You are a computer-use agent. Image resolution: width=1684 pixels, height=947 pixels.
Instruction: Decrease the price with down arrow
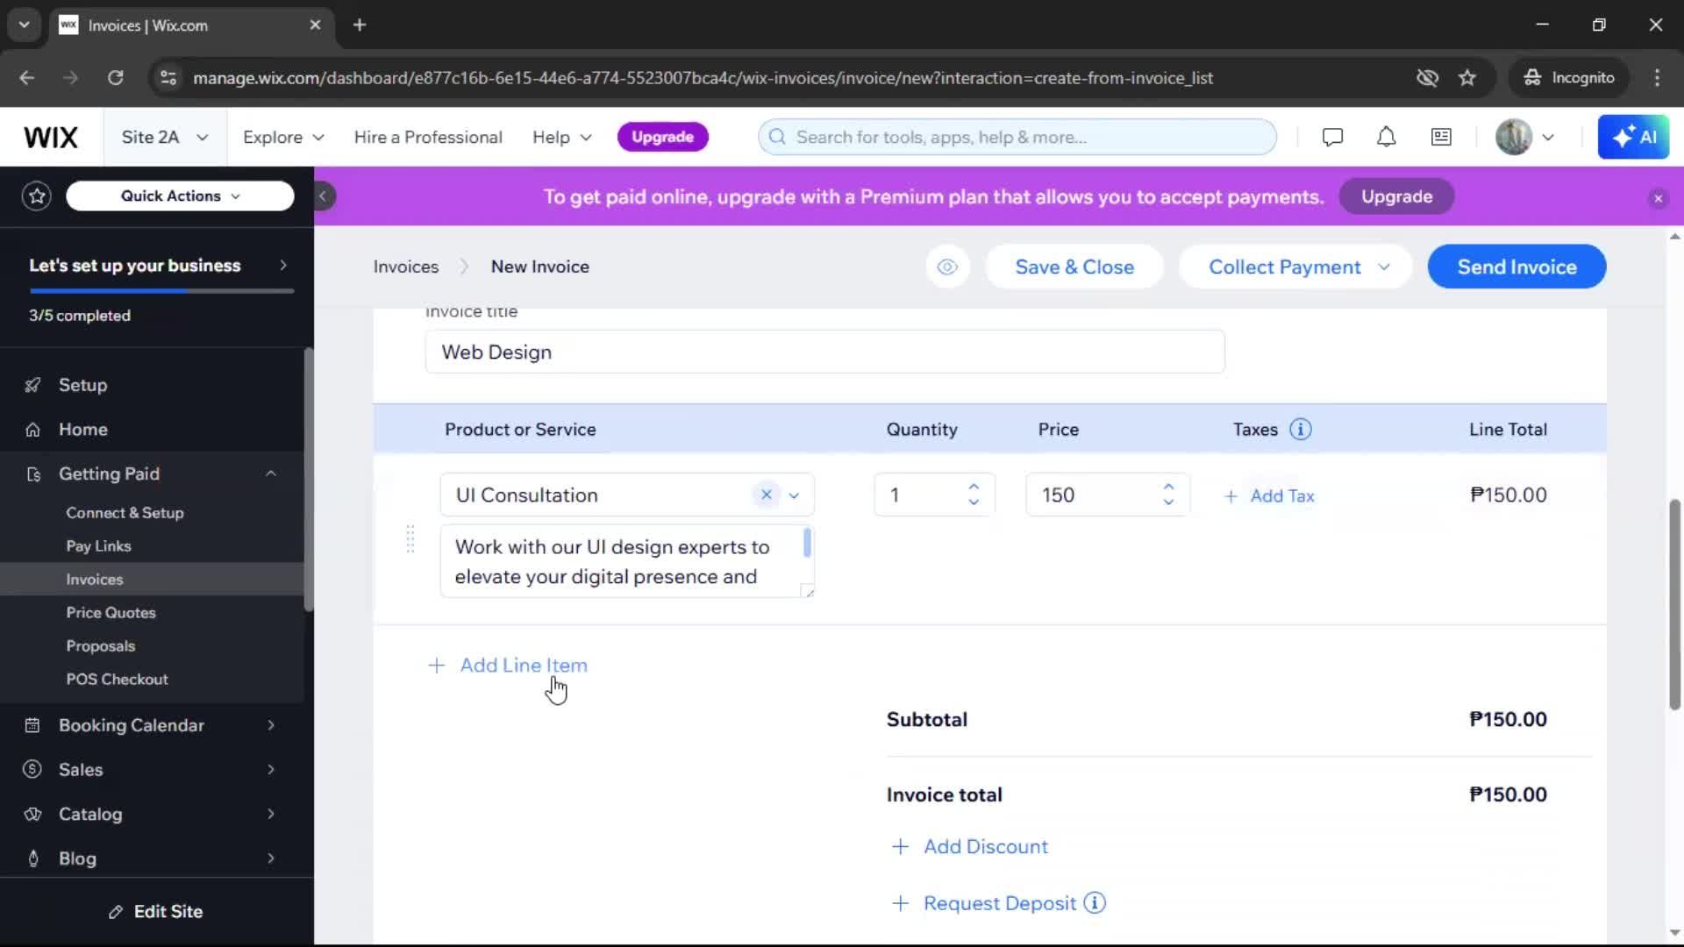[1168, 502]
